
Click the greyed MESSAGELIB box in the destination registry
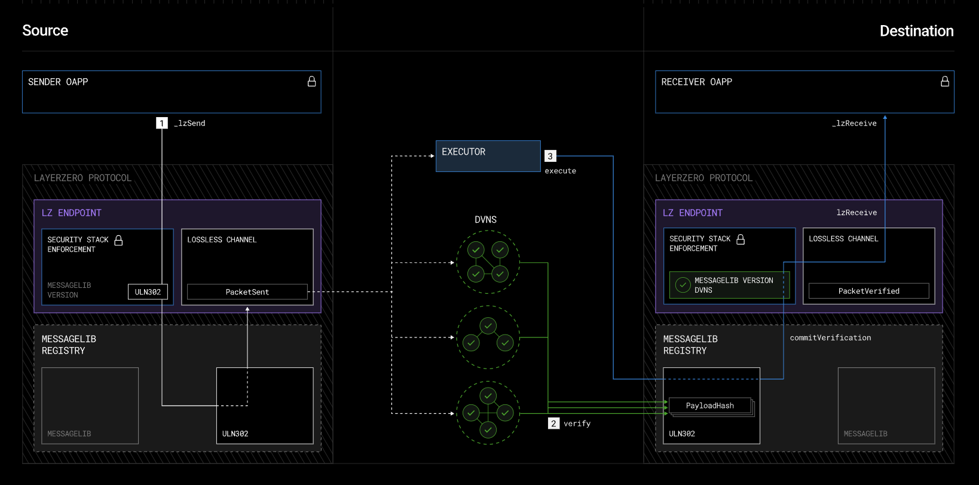[x=886, y=406]
